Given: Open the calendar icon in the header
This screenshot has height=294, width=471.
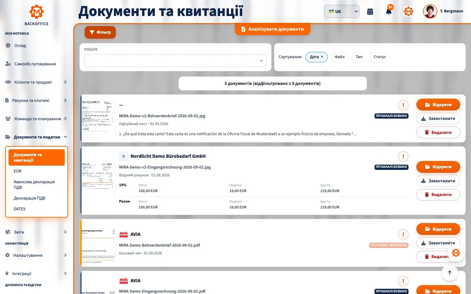Looking at the screenshot, I should tap(370, 12).
